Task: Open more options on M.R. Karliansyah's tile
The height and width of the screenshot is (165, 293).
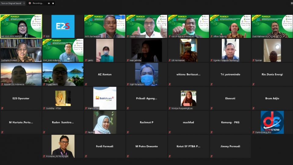Action: click(x=123, y=17)
